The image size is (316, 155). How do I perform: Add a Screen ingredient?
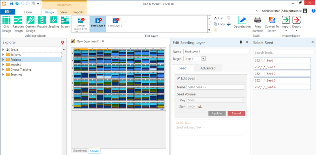click(x=65, y=22)
